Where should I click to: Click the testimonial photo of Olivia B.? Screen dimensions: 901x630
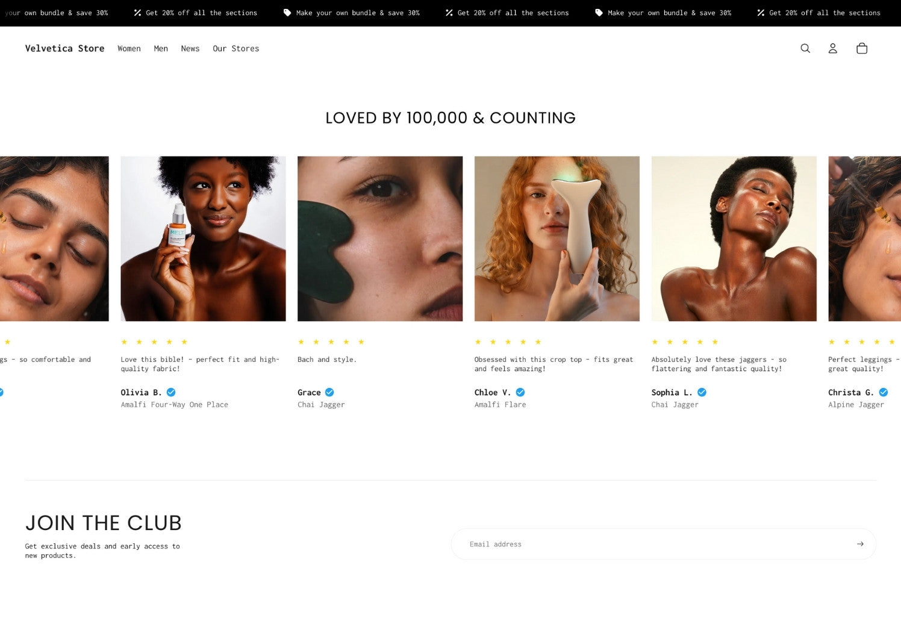pyautogui.click(x=203, y=239)
